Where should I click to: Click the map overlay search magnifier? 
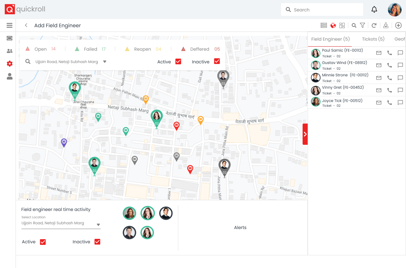[x=28, y=62]
